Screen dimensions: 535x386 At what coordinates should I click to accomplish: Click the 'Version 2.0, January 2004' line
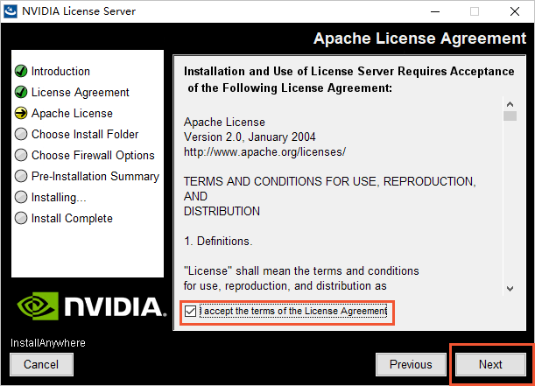[x=250, y=137]
